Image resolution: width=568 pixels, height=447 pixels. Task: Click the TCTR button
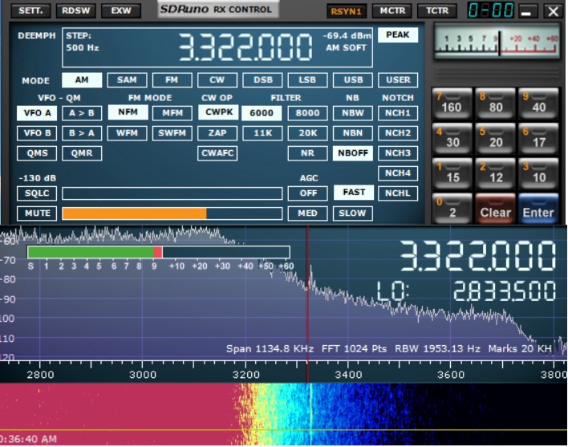(x=437, y=11)
